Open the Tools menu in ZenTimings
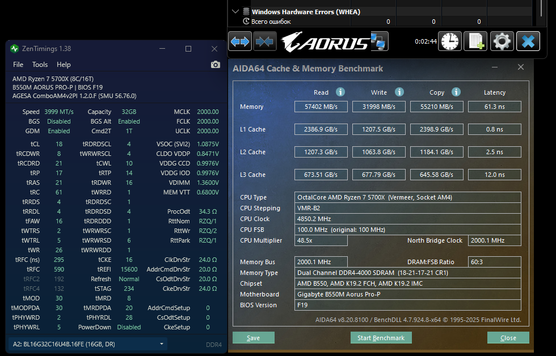The width and height of the screenshot is (556, 356). click(40, 65)
